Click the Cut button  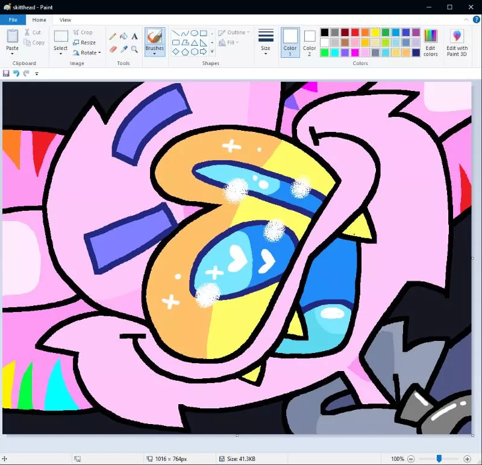(x=33, y=33)
